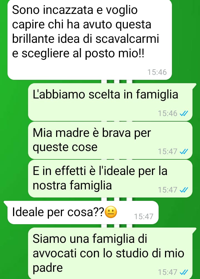200x279 pixels.
Task: Click blue ticks on 'E in effetti è l'ideale'
Action: 184,190
